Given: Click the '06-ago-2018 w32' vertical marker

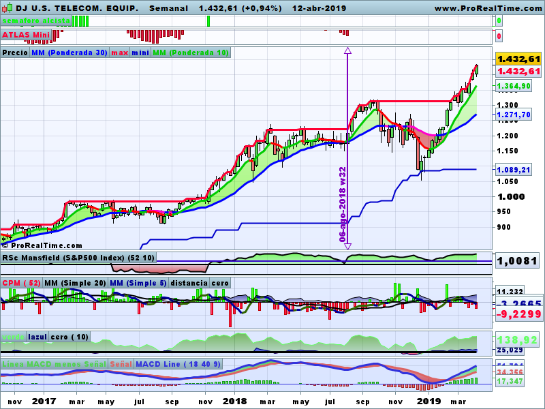Looking at the screenshot, I should [343, 205].
